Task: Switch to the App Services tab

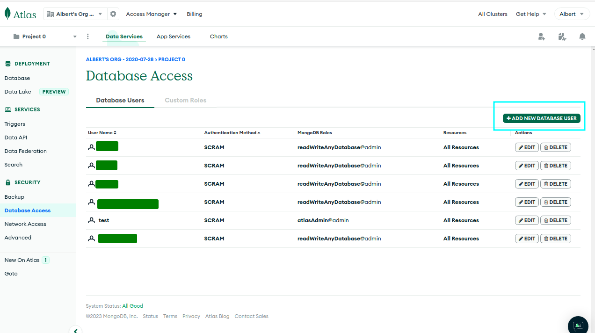Action: pyautogui.click(x=174, y=36)
